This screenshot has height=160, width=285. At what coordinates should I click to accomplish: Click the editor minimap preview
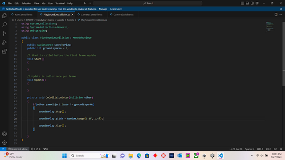(x=270, y=27)
